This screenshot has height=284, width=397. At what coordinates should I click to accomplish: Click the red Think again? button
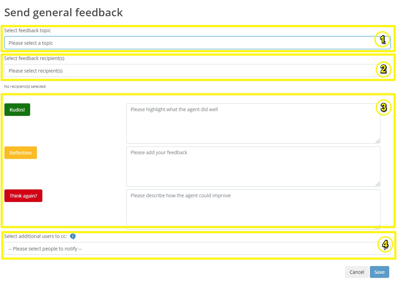pyautogui.click(x=23, y=196)
